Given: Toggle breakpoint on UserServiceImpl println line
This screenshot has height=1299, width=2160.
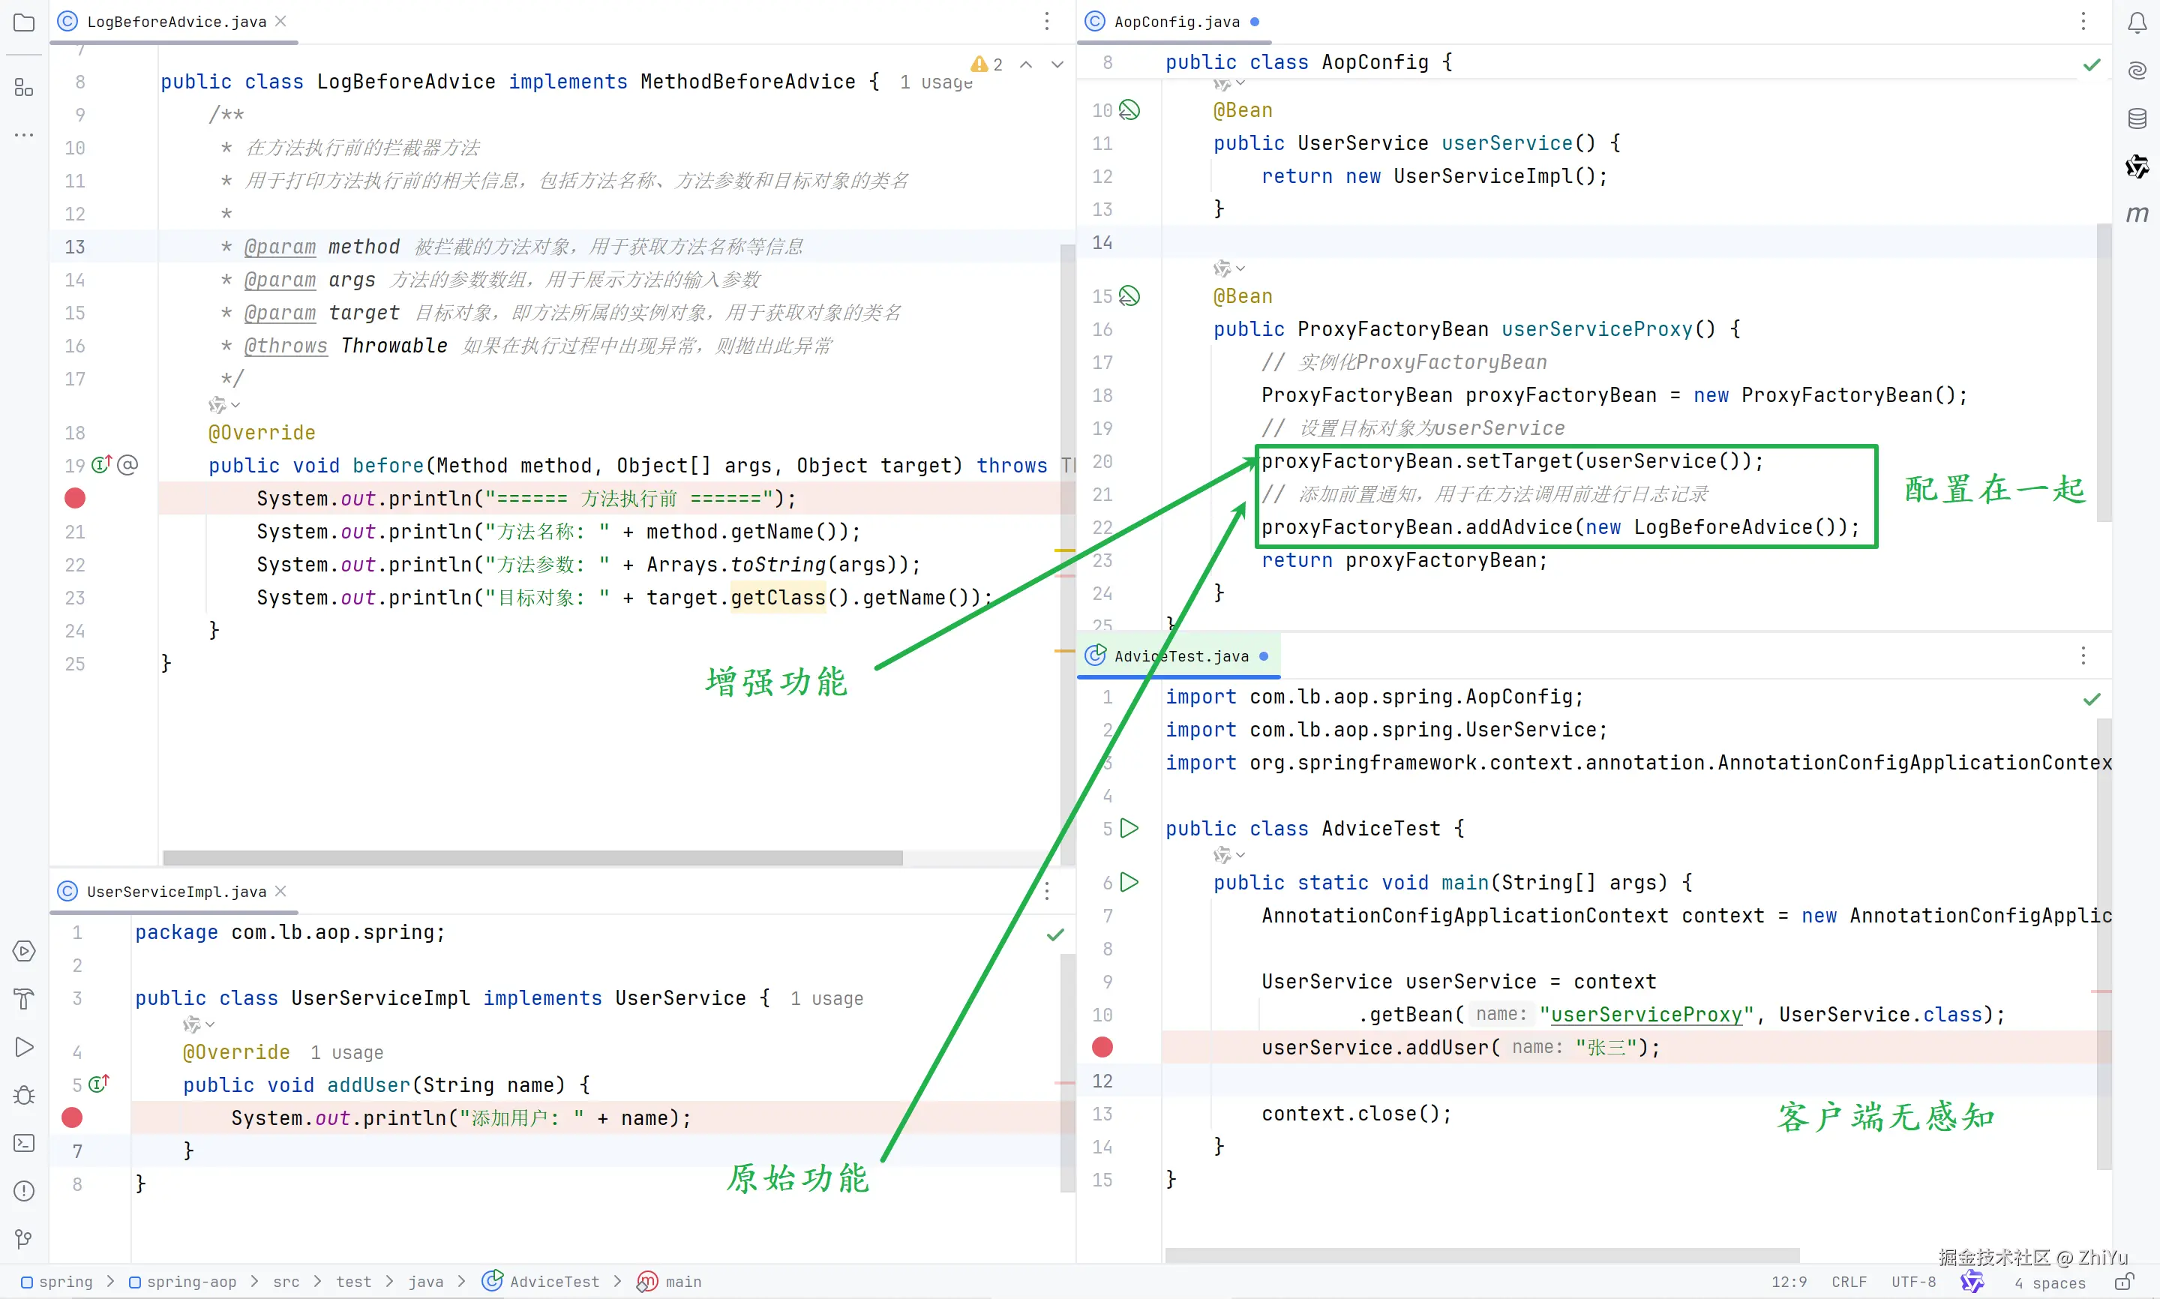Looking at the screenshot, I should (73, 1117).
